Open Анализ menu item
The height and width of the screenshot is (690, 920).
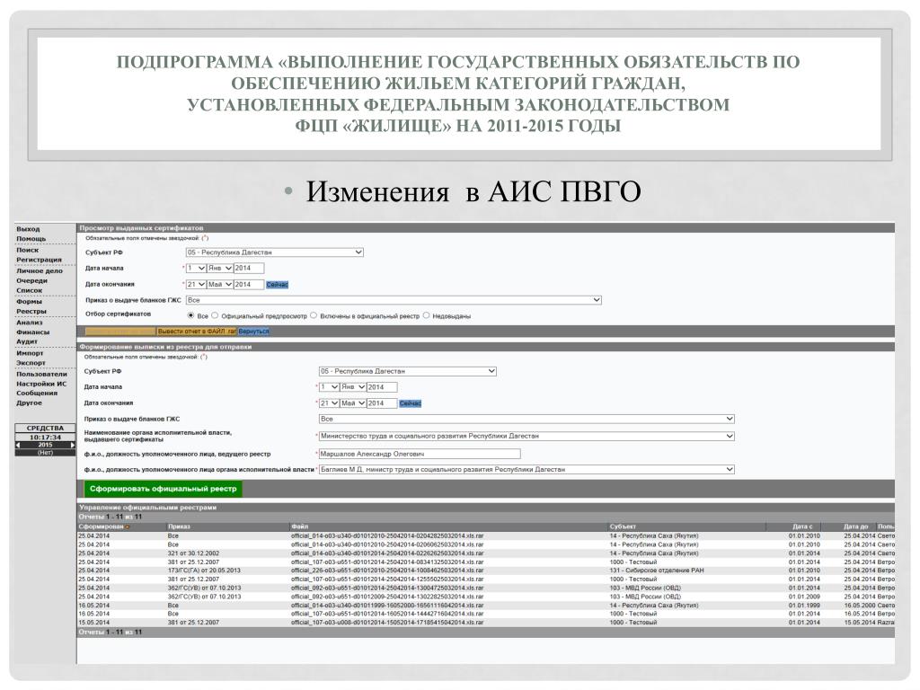pyautogui.click(x=30, y=323)
